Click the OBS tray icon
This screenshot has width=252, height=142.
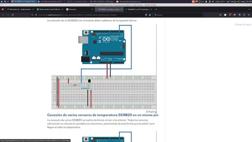point(200,2)
